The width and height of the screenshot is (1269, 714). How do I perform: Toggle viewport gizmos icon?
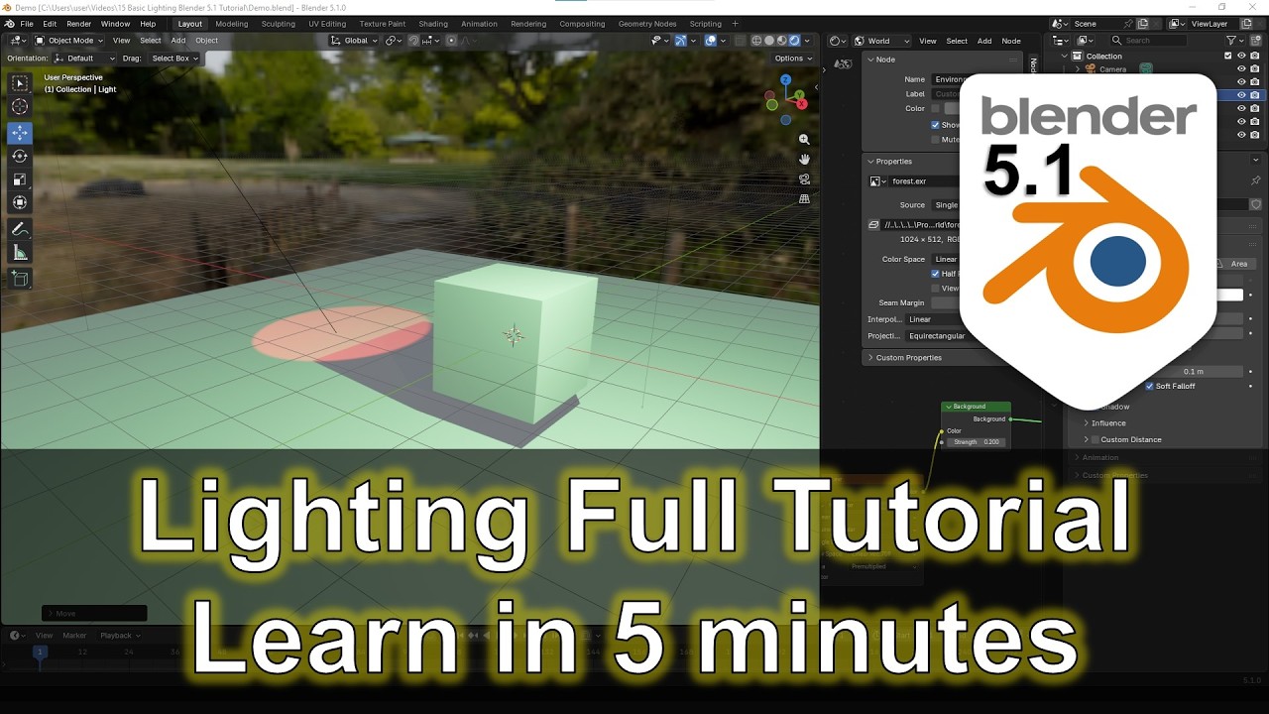tap(681, 41)
